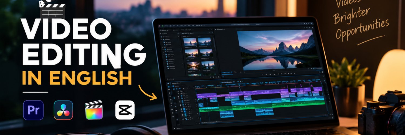Click the CapCut icon
The width and height of the screenshot is (405, 135).
pos(125,110)
